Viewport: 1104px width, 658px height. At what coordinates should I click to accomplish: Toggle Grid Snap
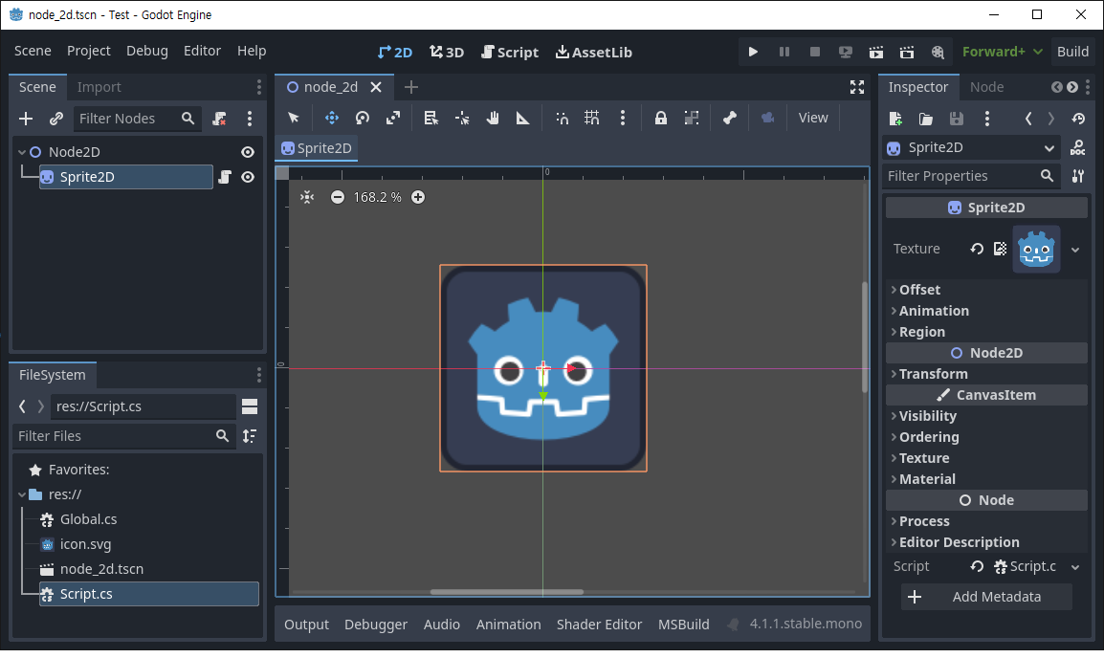point(592,119)
